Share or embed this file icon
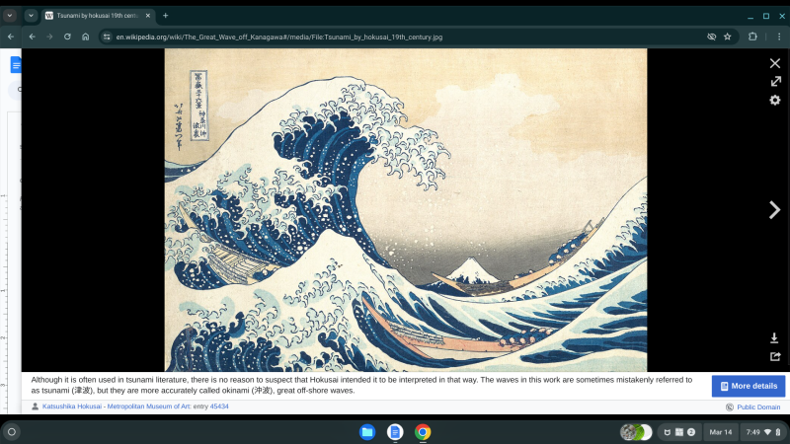This screenshot has width=790, height=444. coord(775,356)
